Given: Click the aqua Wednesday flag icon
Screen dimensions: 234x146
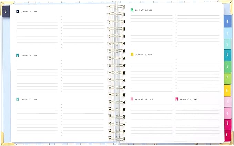Looking at the screenshot, I should point(18,99).
